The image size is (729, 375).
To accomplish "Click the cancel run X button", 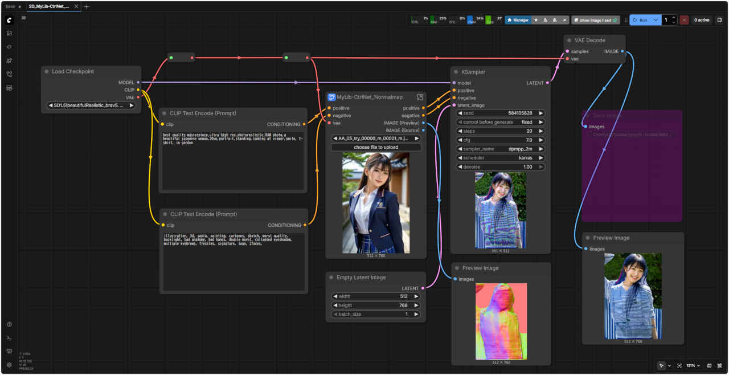I will pos(684,20).
